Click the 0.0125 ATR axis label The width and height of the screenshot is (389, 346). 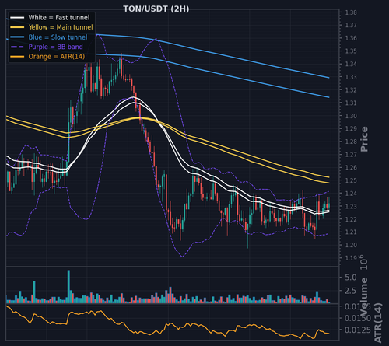coord(357,330)
